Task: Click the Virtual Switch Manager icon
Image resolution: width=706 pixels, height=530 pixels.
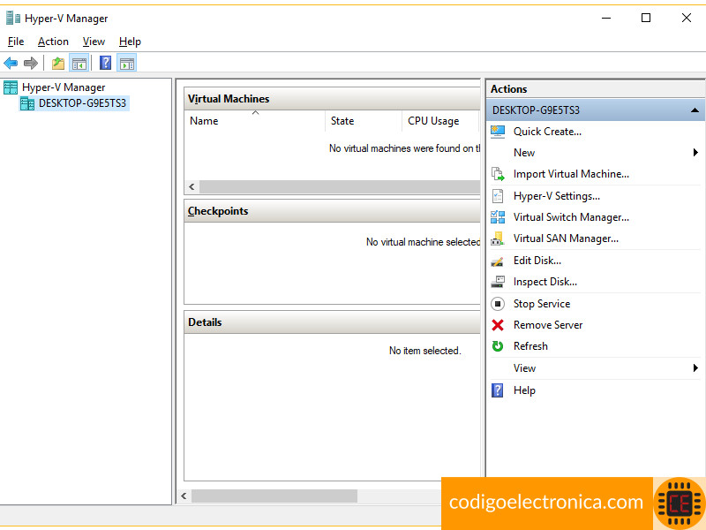Action: [498, 217]
